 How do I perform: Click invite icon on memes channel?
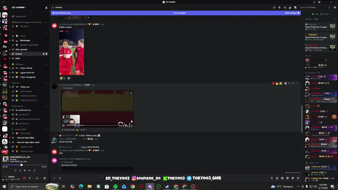pyautogui.click(x=44, y=54)
